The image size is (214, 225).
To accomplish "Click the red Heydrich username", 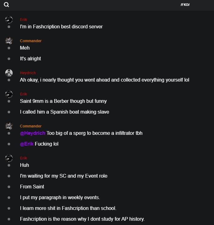I will click(28, 73).
